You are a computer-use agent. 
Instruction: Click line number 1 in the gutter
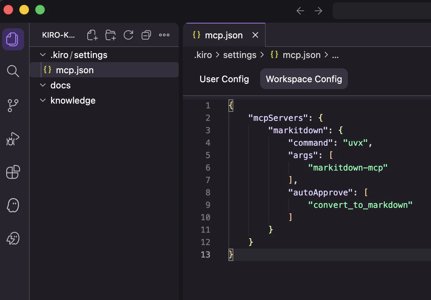point(208,106)
